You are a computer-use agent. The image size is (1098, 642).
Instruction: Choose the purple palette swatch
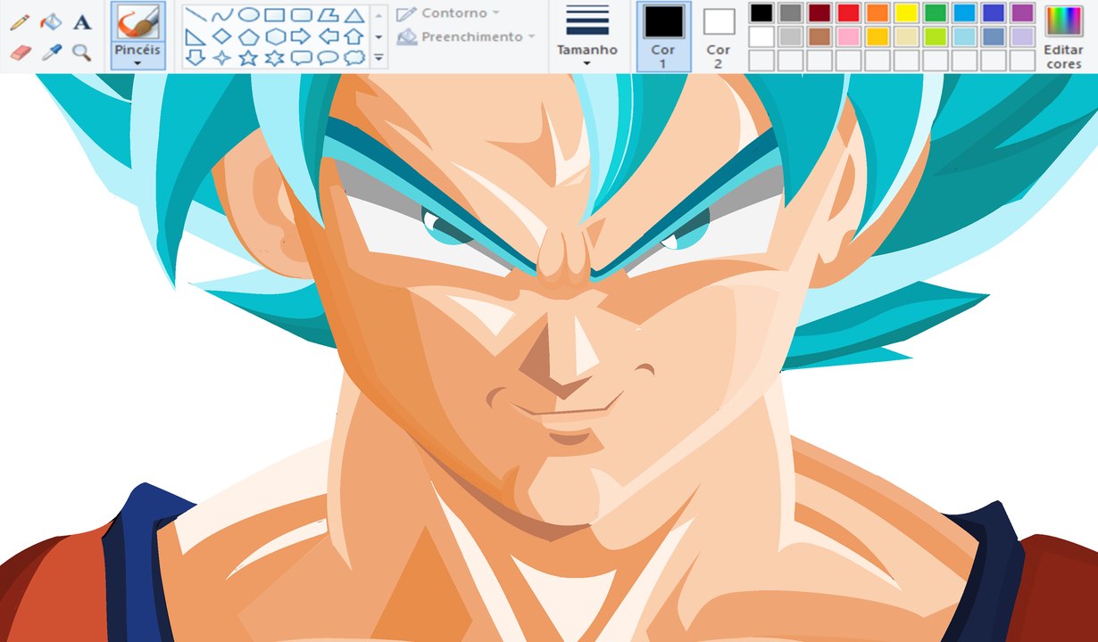(1022, 12)
